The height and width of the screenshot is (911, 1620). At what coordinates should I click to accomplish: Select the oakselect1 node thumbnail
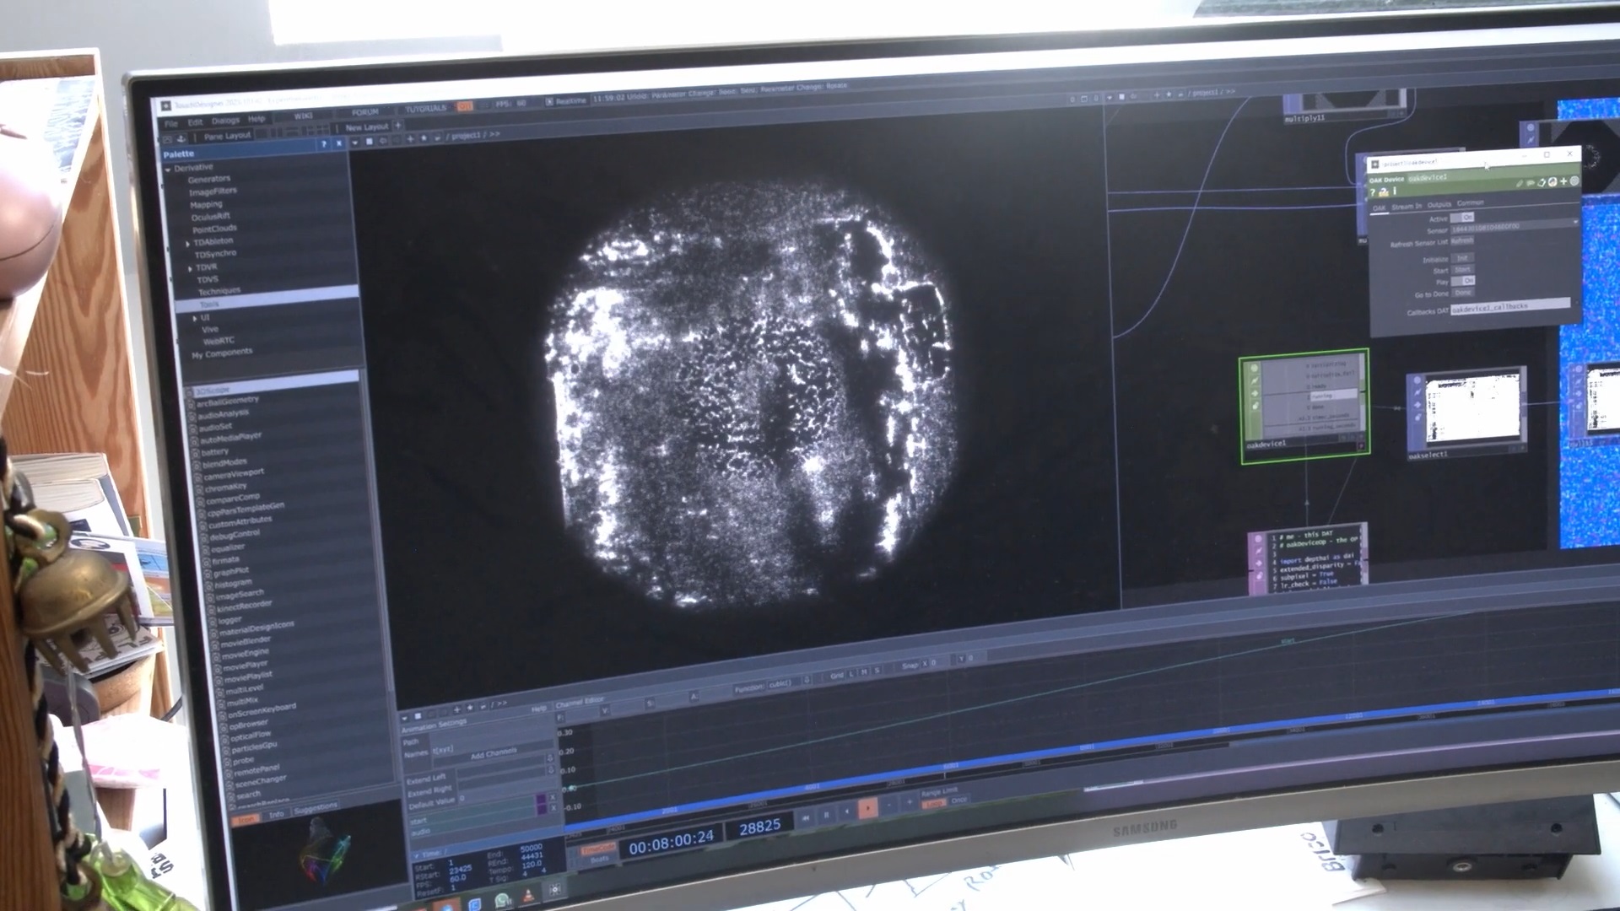(x=1472, y=407)
